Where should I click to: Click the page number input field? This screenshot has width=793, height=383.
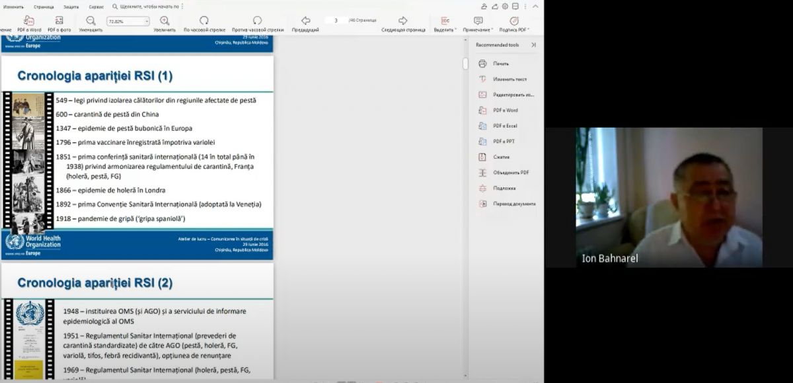336,21
